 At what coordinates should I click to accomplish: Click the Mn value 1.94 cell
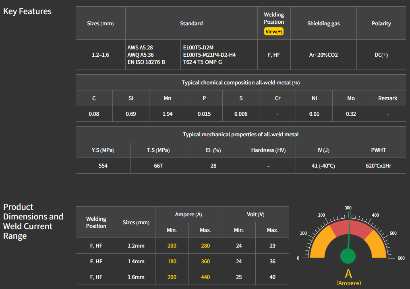168,114
